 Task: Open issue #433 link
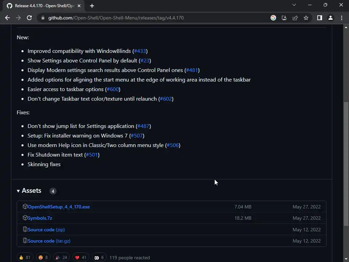pyautogui.click(x=140, y=51)
